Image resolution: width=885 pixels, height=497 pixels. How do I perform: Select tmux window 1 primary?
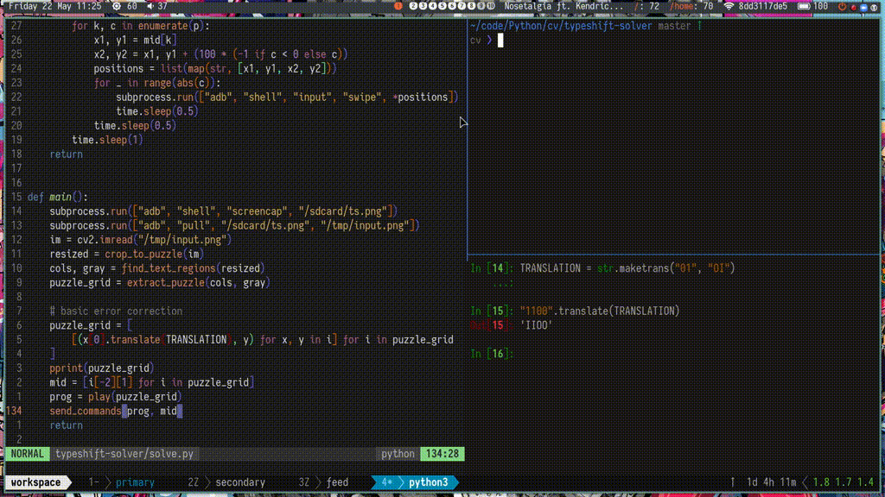coord(122,482)
